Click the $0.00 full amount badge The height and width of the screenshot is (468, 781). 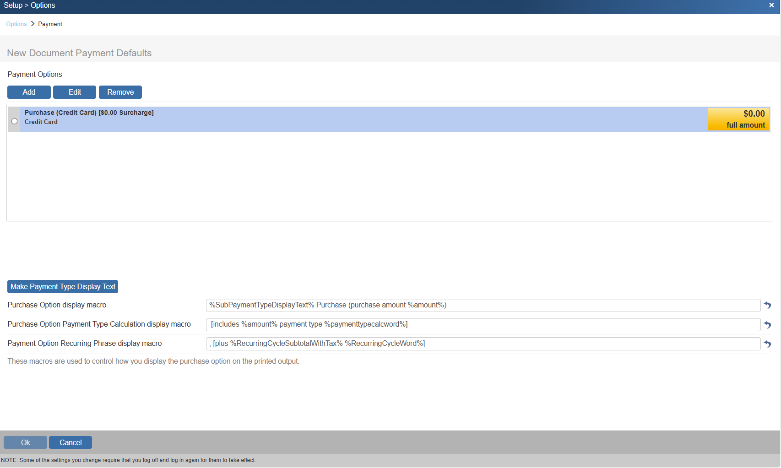pos(738,119)
